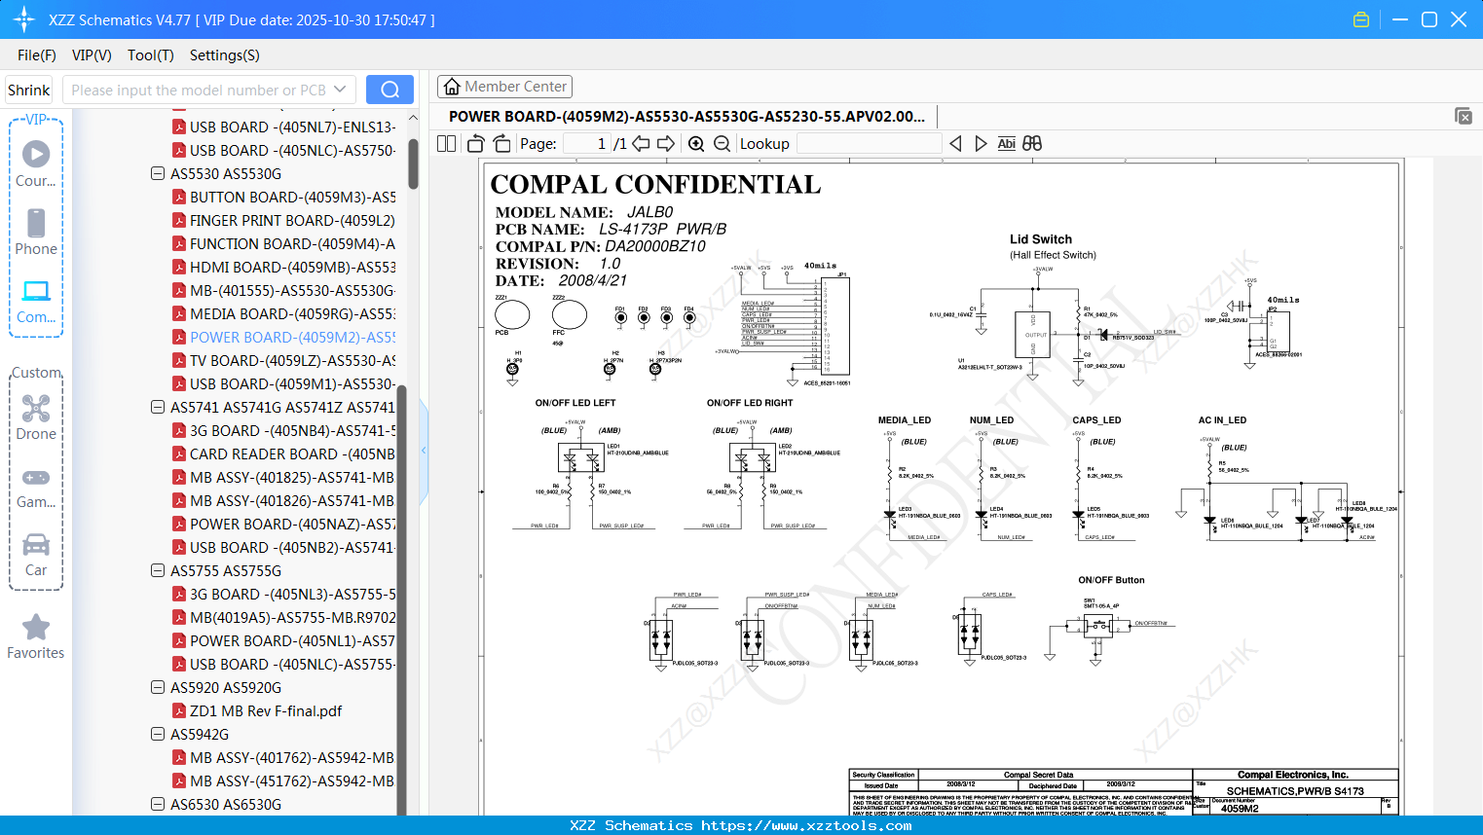1483x835 pixels.
Task: Open the VIP(V) menu
Action: pyautogui.click(x=92, y=55)
